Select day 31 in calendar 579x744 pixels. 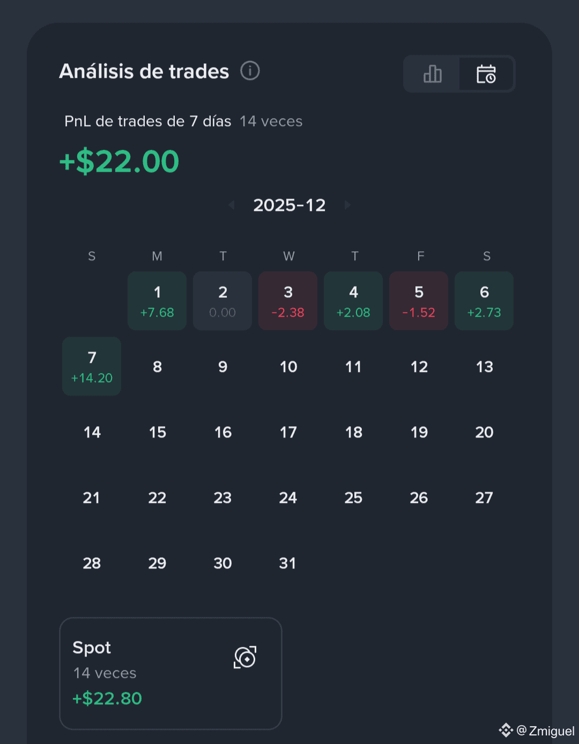click(x=287, y=563)
